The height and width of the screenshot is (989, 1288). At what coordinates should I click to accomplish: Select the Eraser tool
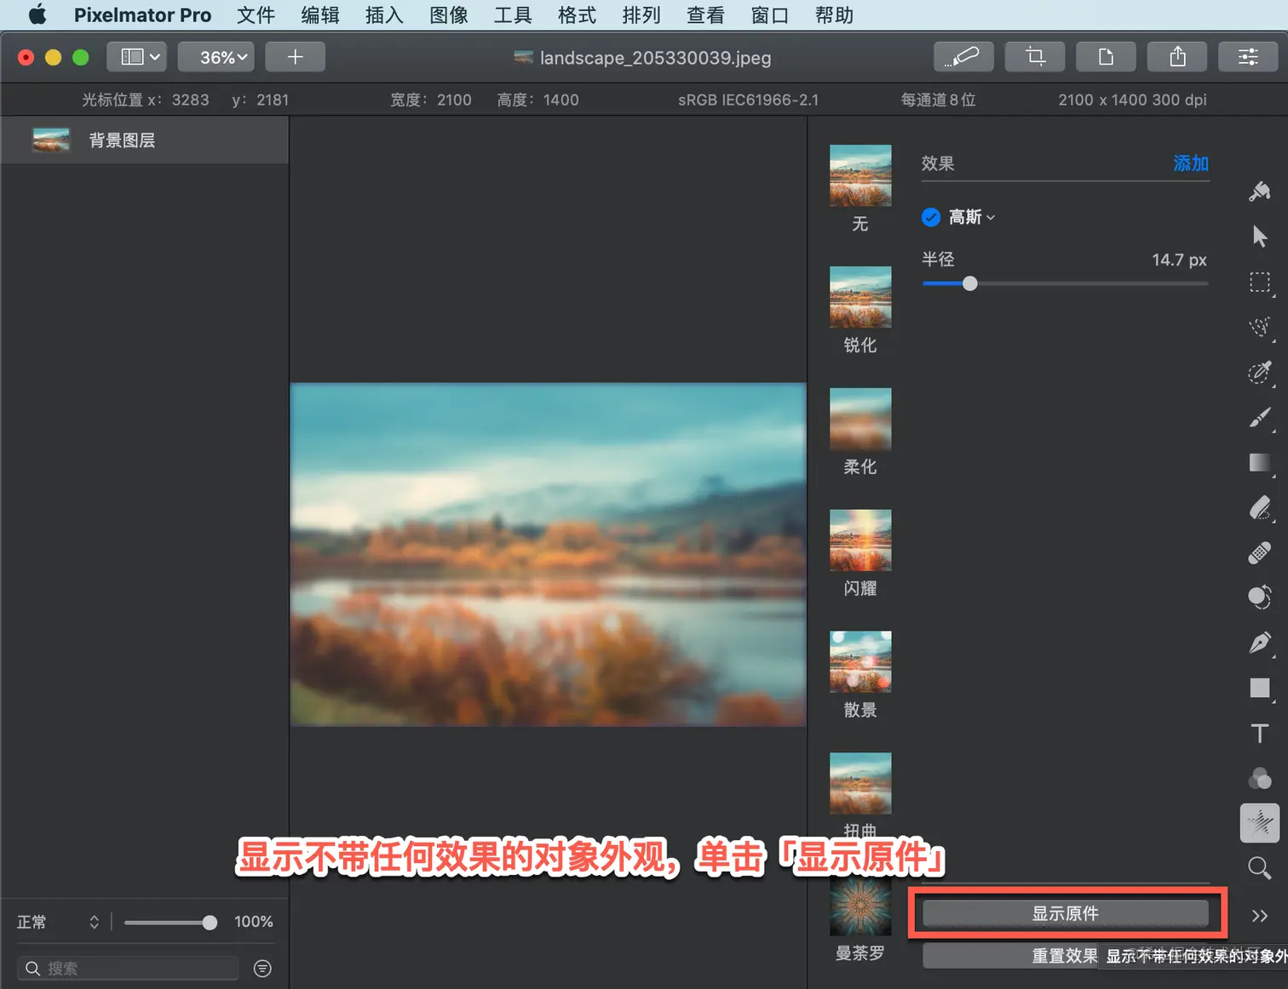click(x=1260, y=508)
